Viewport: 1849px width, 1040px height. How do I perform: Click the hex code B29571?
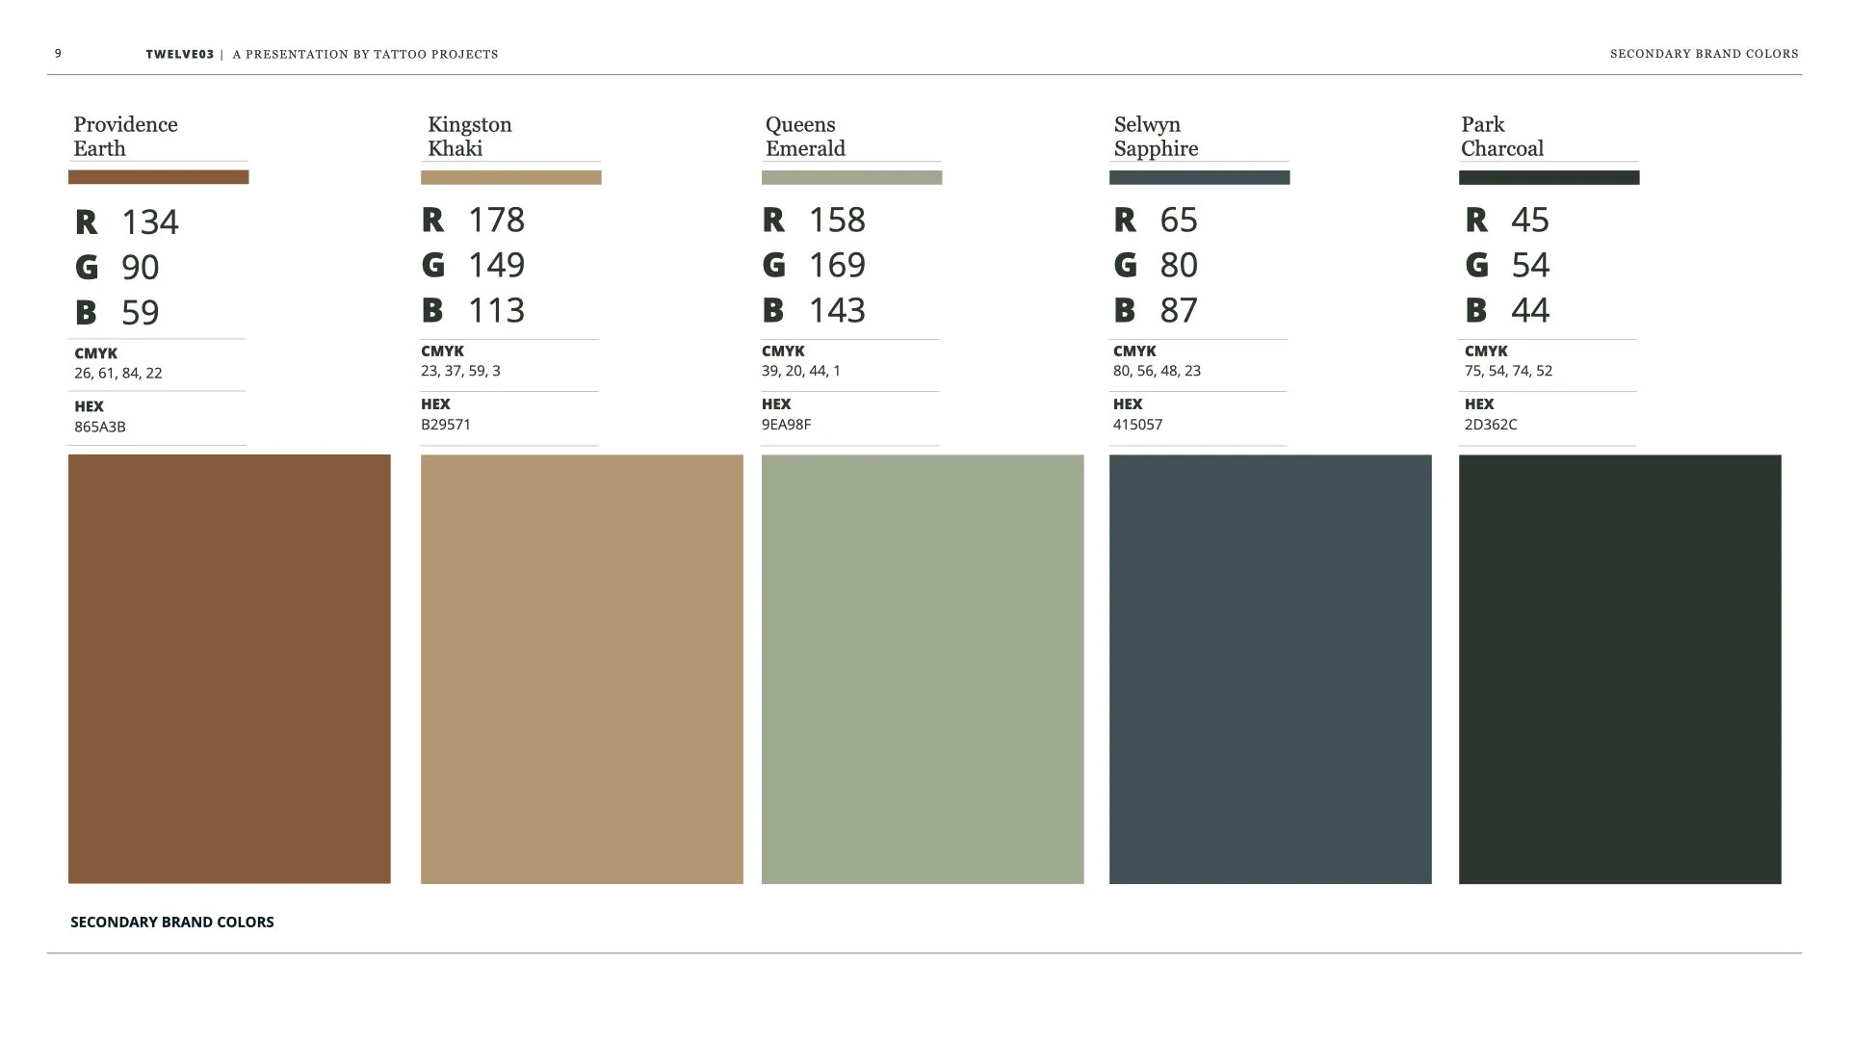click(446, 425)
